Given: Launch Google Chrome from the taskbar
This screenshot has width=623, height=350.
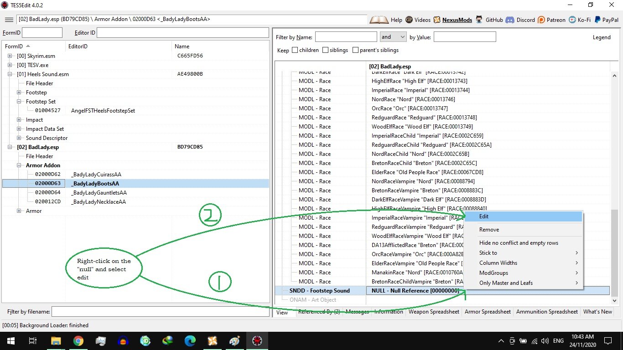Looking at the screenshot, I should (78, 341).
